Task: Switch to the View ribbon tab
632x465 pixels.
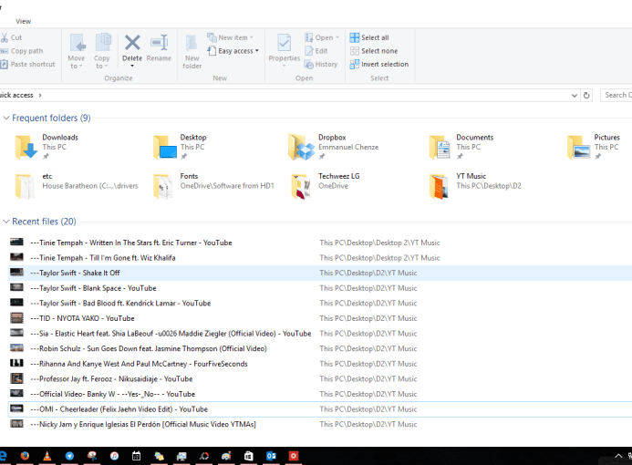Action: point(23,21)
